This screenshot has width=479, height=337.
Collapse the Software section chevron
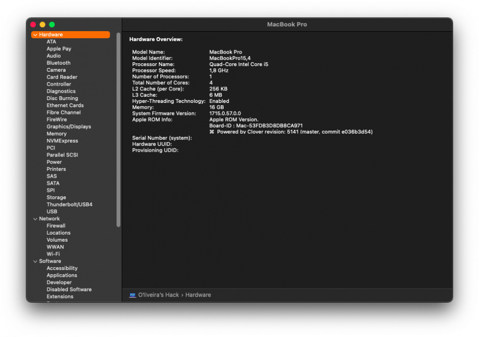(35, 261)
